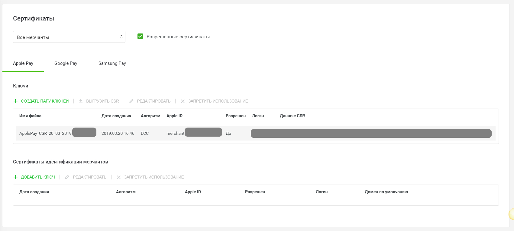
Task: Click the pencil icon in Ключи toolbar
Action: (x=131, y=101)
